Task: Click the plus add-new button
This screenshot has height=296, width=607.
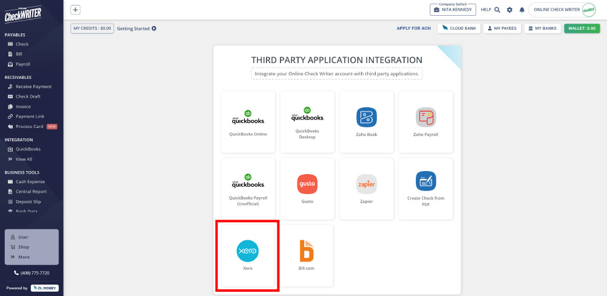Action: click(x=75, y=10)
